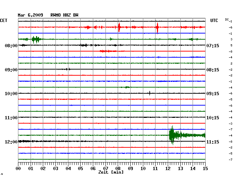Select the 08:15 UTC time label
Viewport: 234px width, 178px height.
pos(213,70)
